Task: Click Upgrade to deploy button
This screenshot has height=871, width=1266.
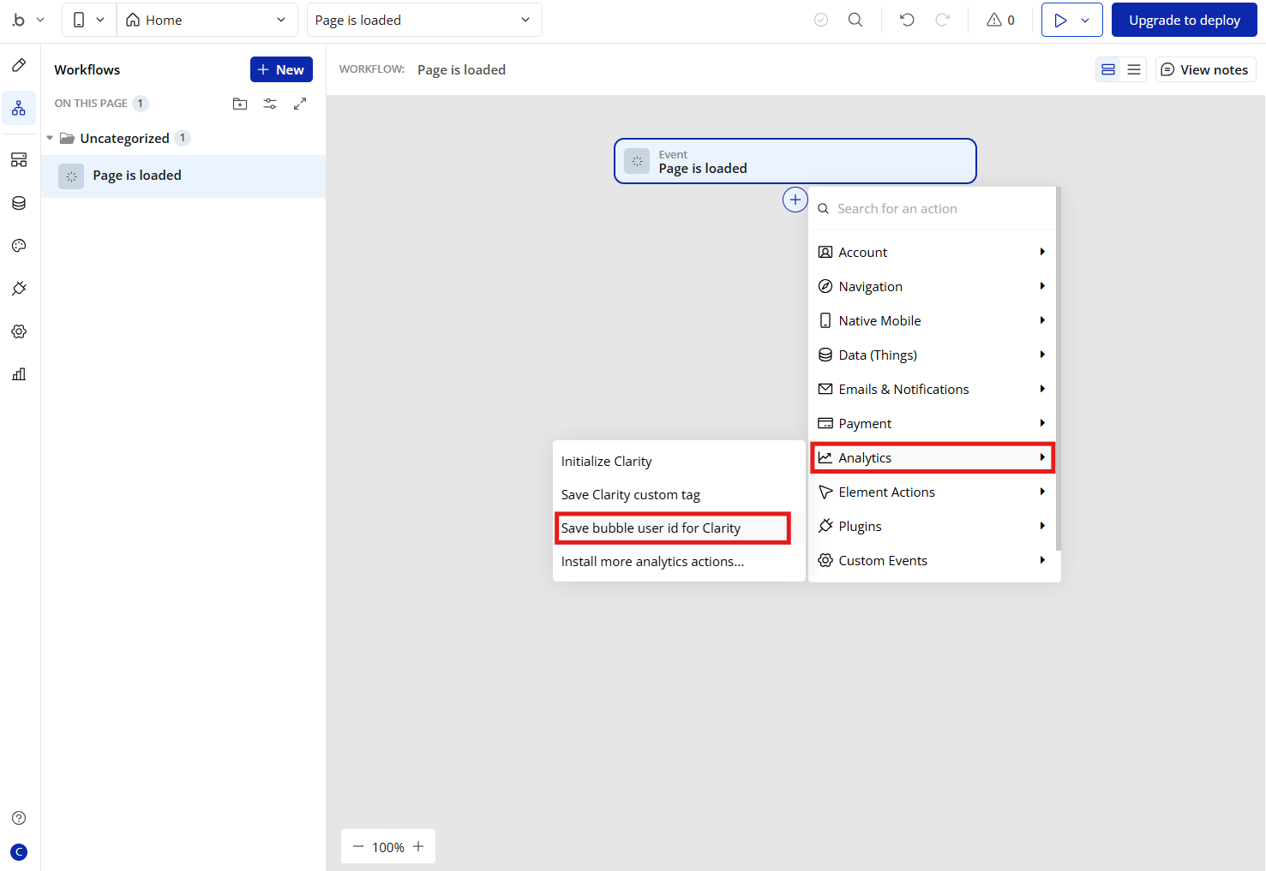Action: [1185, 20]
